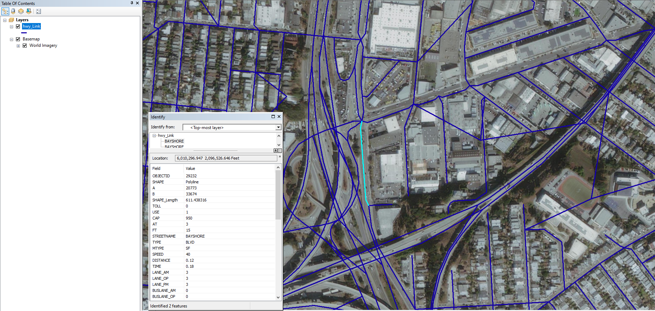655x311 pixels.
Task: Switch to List By Source view
Action: pos(13,11)
